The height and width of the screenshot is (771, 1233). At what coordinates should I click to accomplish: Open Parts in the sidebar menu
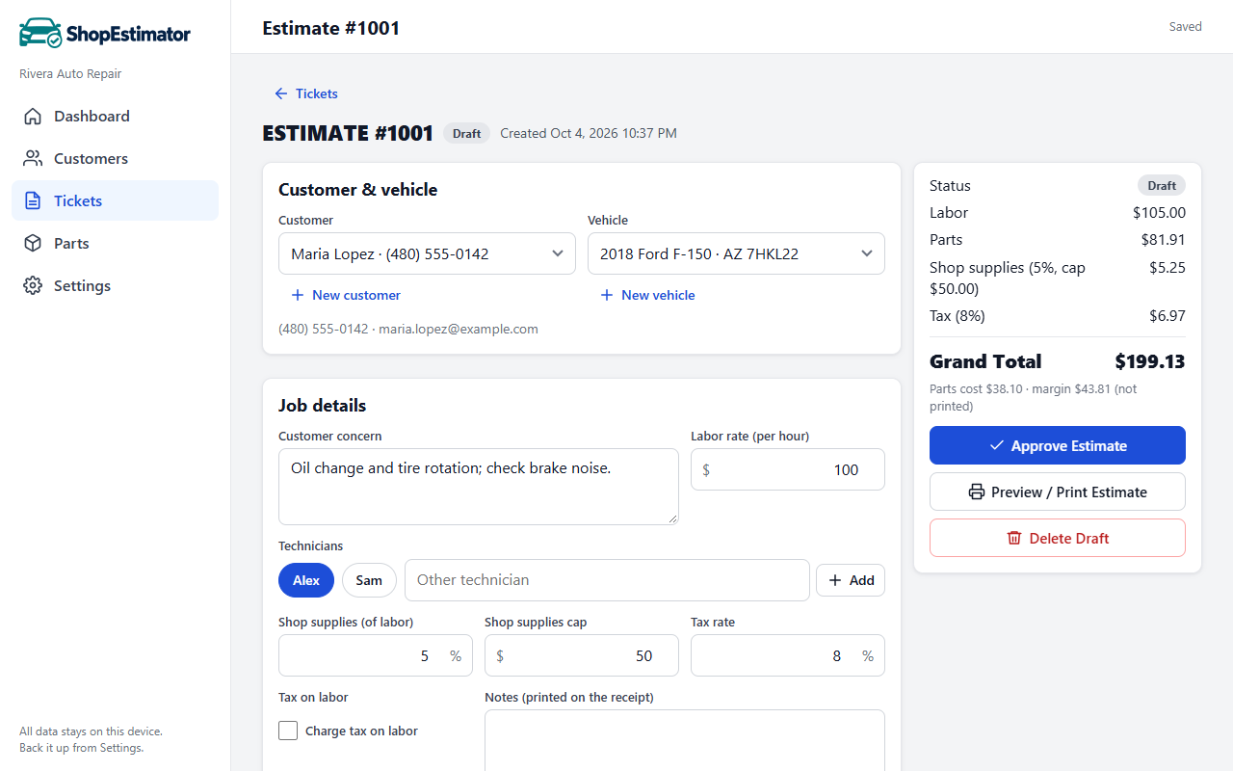coord(116,244)
